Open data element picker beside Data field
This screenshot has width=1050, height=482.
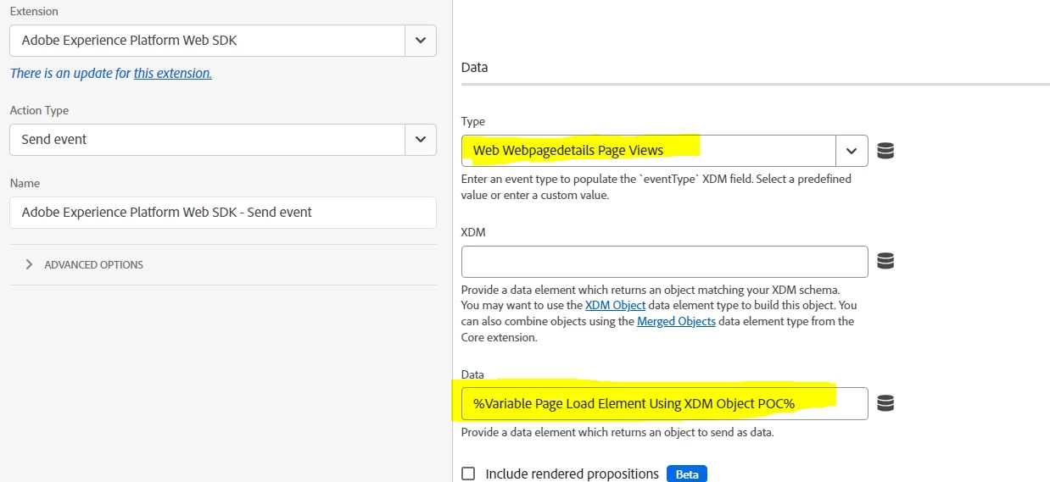[885, 403]
